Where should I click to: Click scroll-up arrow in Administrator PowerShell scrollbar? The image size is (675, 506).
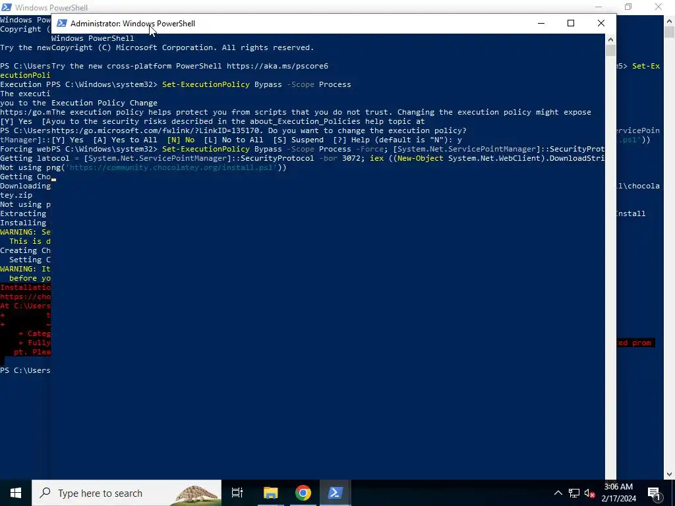(610, 40)
